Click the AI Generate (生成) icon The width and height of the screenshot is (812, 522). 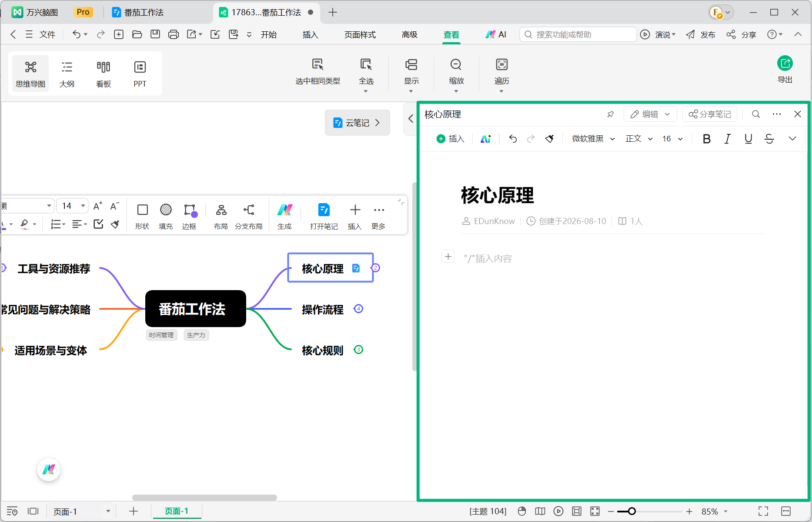285,216
